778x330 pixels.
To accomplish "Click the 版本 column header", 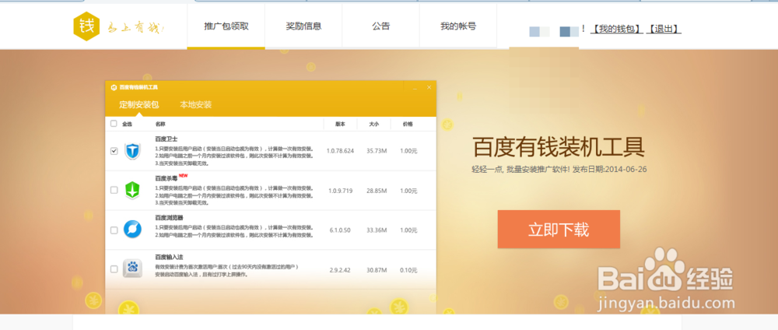I will point(340,124).
